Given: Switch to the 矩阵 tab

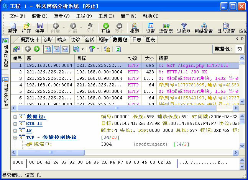Looking at the screenshot, I should (103, 40).
